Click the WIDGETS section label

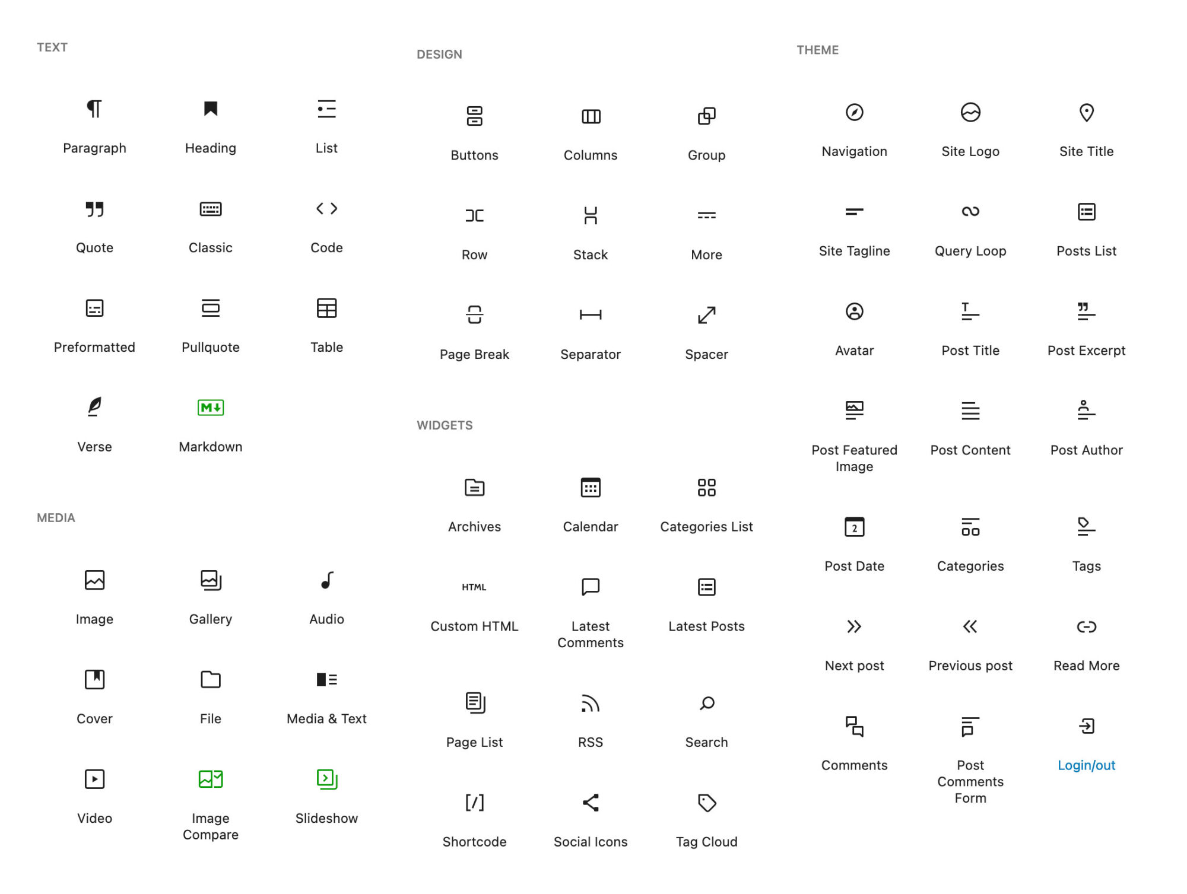[x=444, y=425]
